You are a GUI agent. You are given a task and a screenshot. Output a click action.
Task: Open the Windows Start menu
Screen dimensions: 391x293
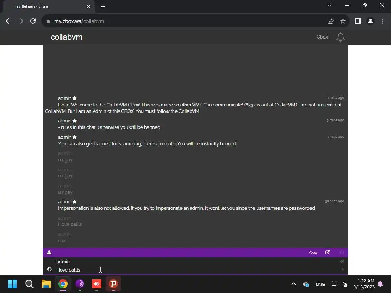(x=12, y=284)
